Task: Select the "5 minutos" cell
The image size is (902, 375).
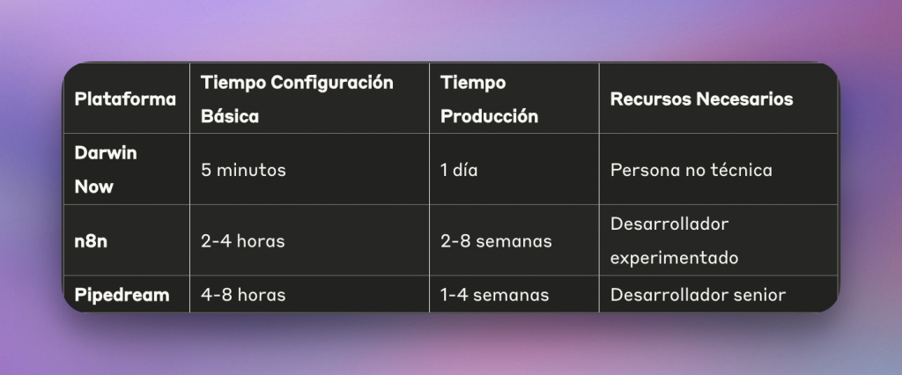Action: (x=243, y=170)
